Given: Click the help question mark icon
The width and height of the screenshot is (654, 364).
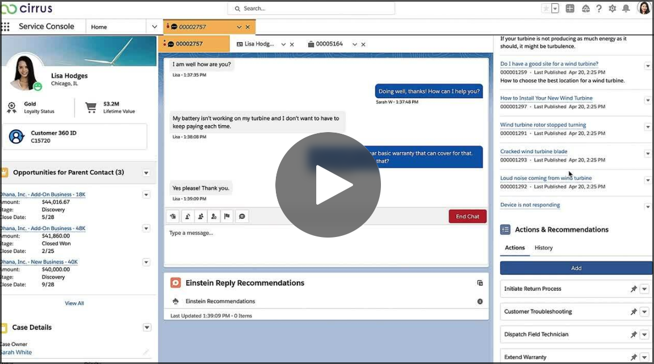Looking at the screenshot, I should 598,9.
